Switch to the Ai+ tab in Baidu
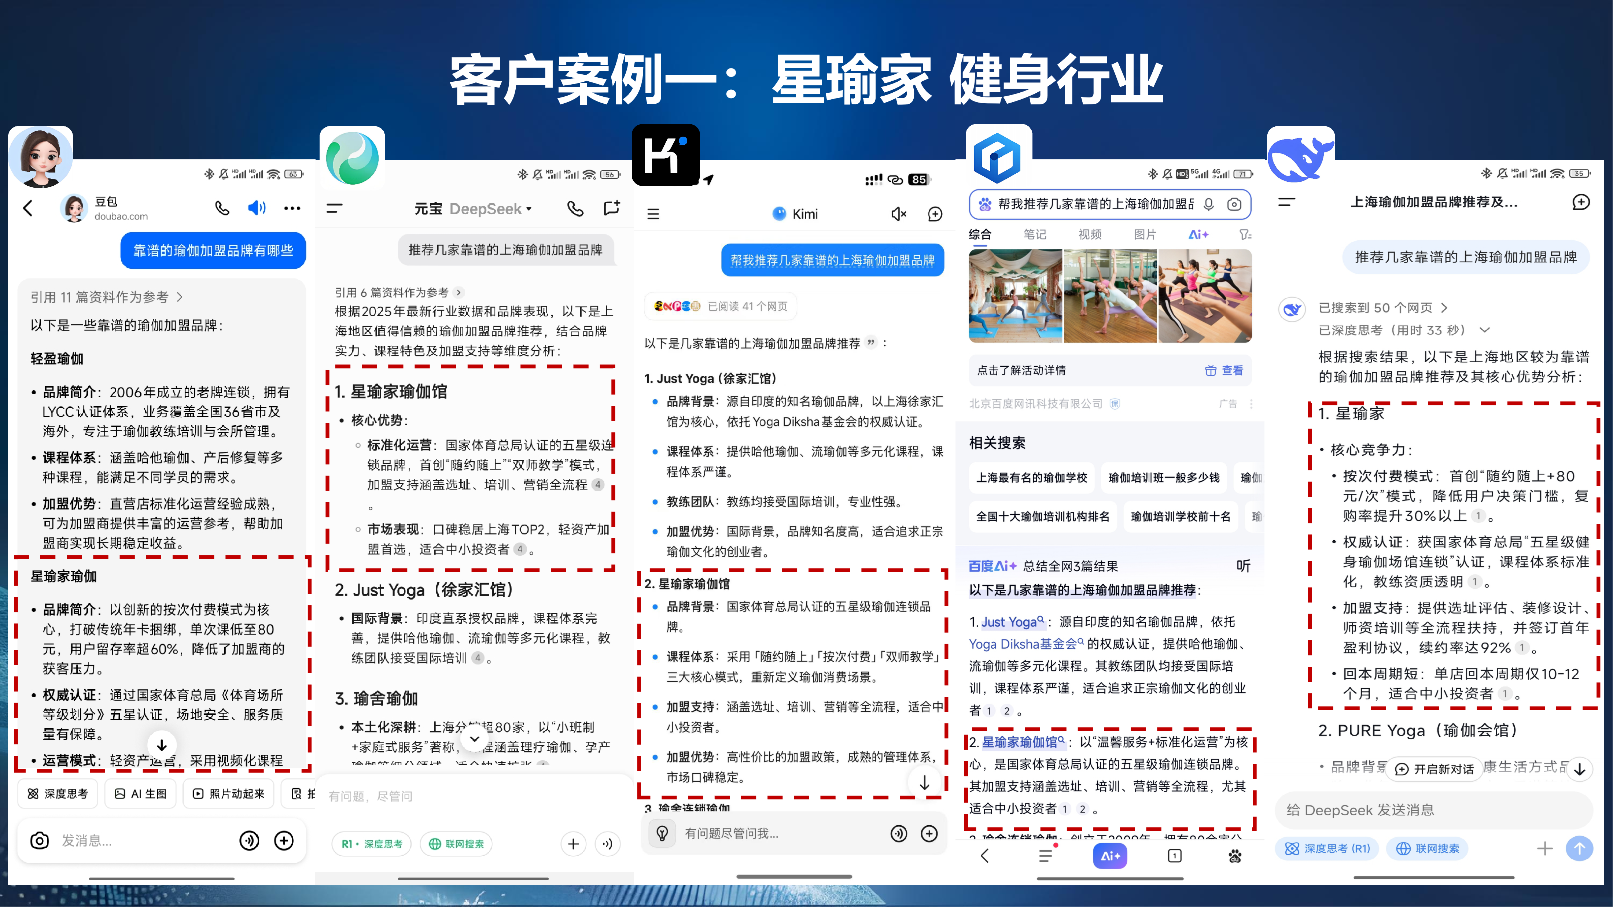Viewport: 1613px width, 907px height. tap(1198, 235)
